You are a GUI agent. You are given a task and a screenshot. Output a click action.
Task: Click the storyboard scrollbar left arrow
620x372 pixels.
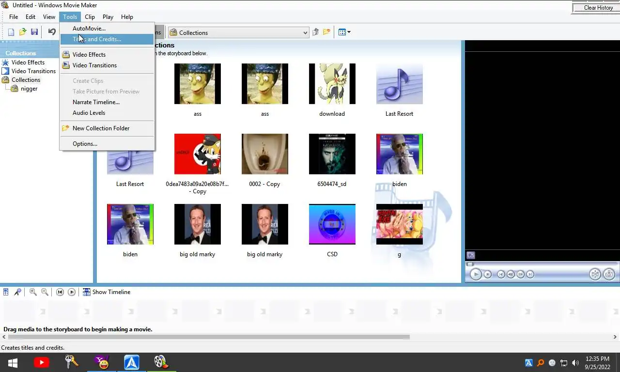tap(4, 337)
